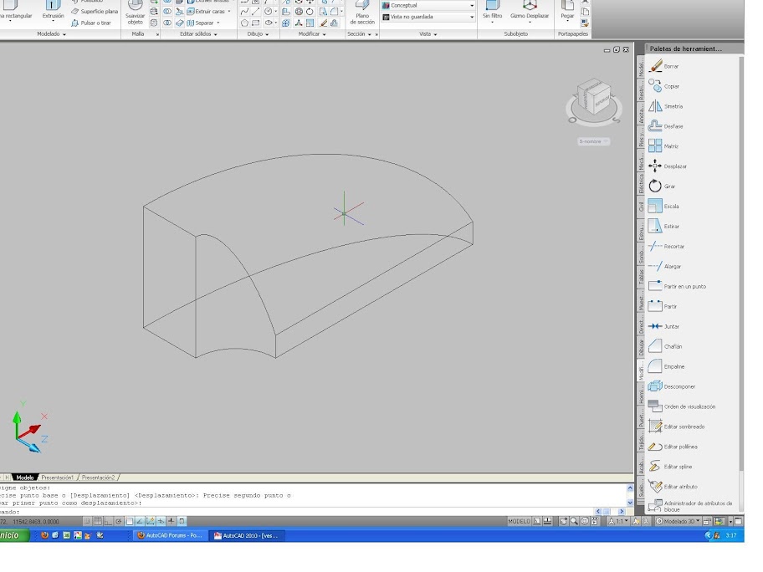Click Superficie plana in the Modelado panel

click(99, 12)
